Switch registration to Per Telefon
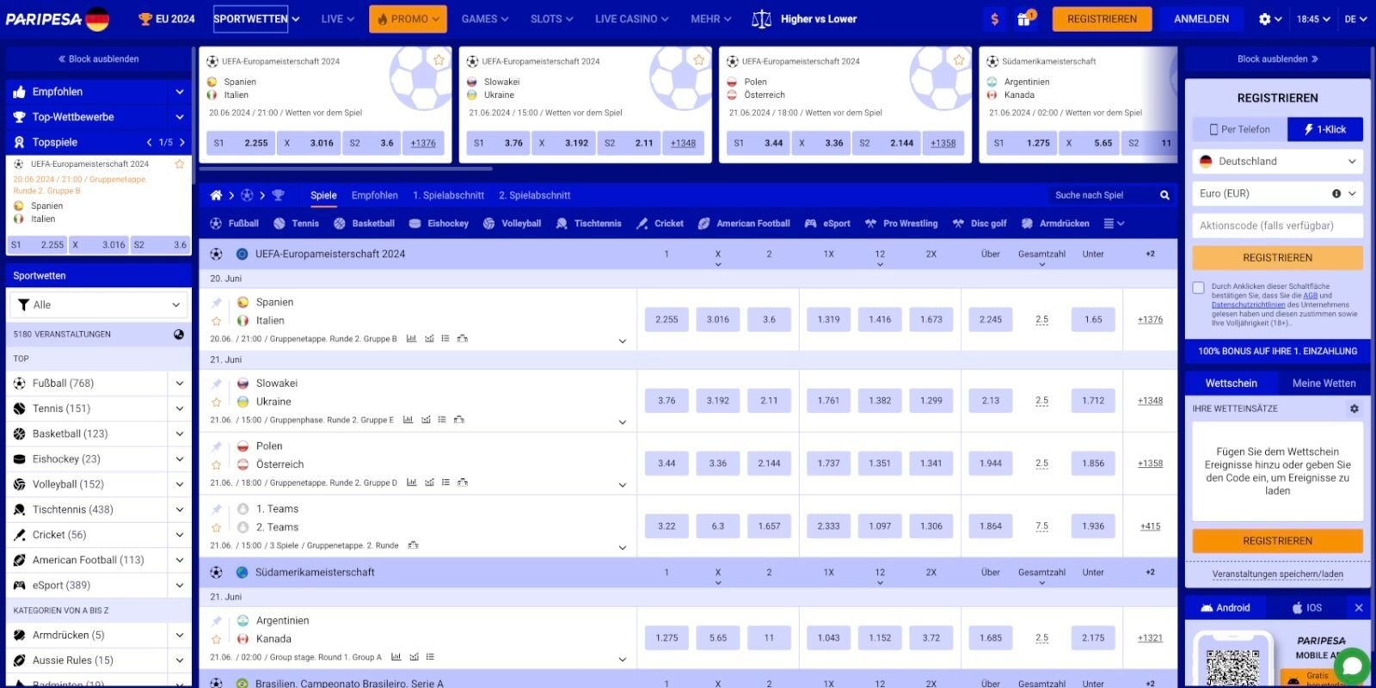Screen dimensions: 1376x688 (x=1239, y=129)
